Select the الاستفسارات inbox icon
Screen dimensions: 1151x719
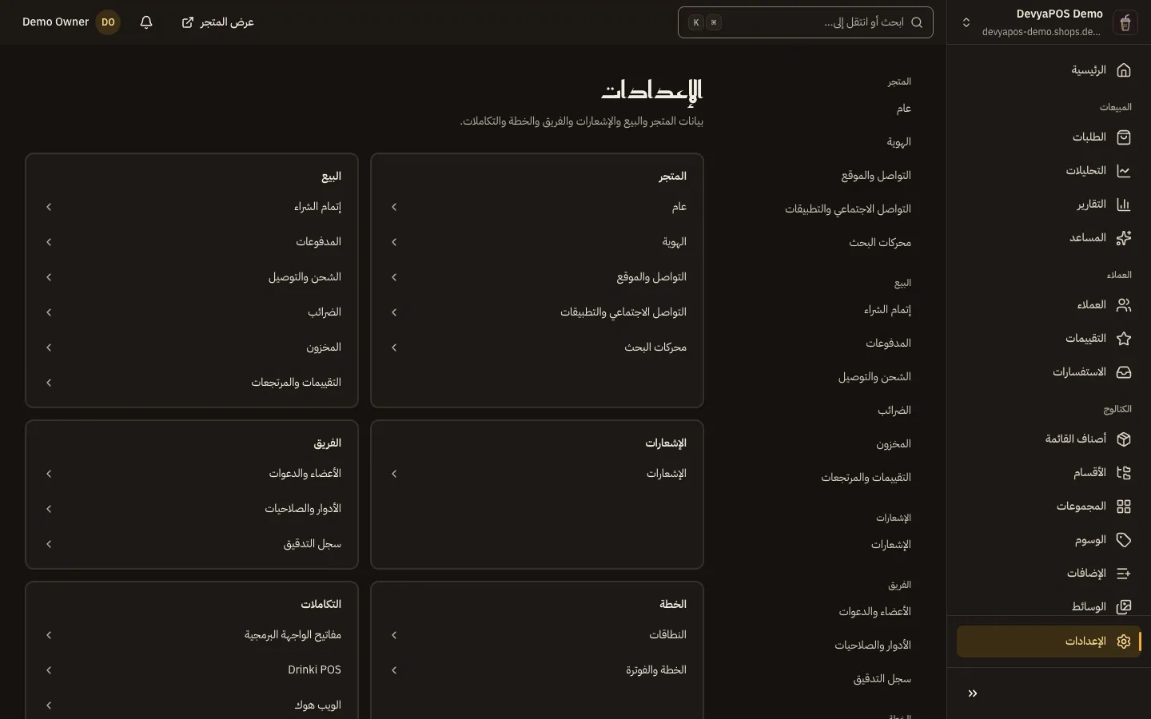click(x=1124, y=372)
